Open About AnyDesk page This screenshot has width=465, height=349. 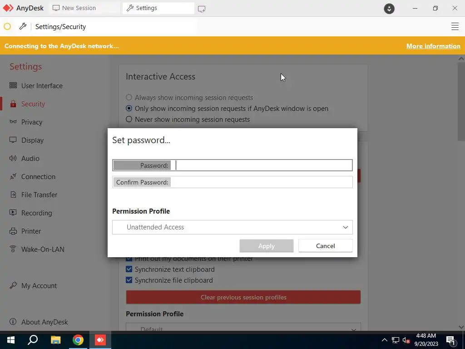point(45,322)
